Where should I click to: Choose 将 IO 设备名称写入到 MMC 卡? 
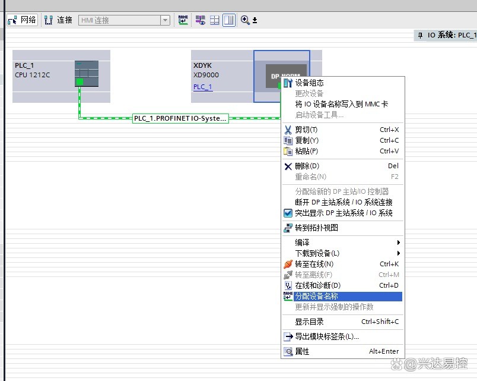click(343, 104)
